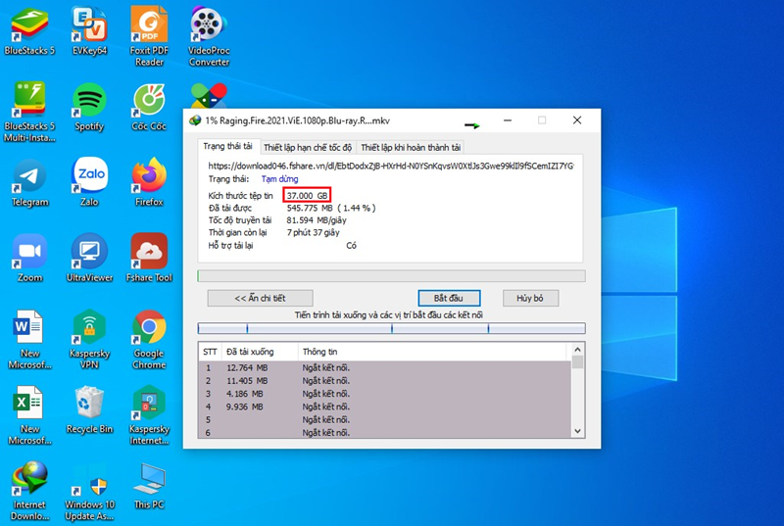Open Kaspersky VPN shortcut

pos(89,340)
